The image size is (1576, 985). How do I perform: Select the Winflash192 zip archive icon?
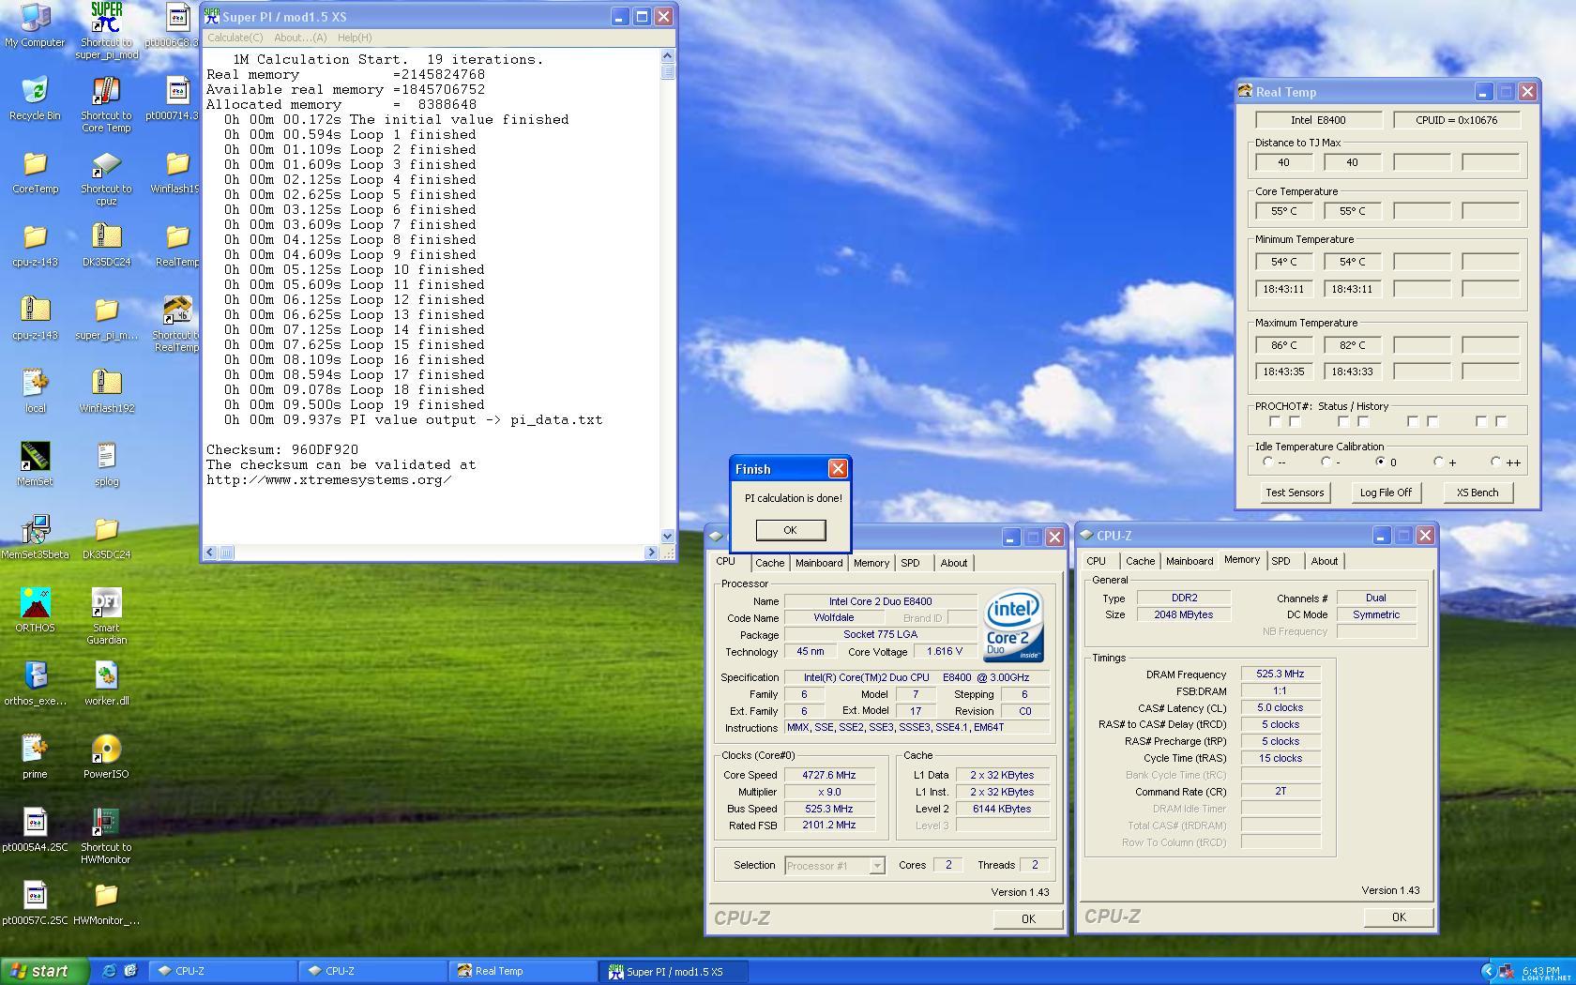(106, 391)
